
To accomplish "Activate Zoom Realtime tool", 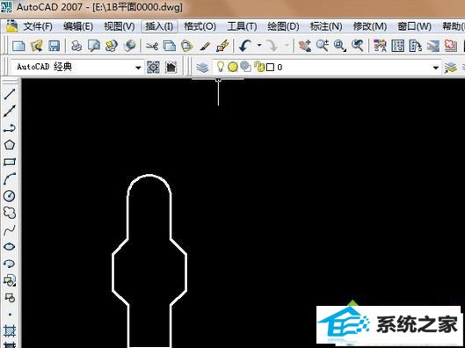I will pos(322,46).
